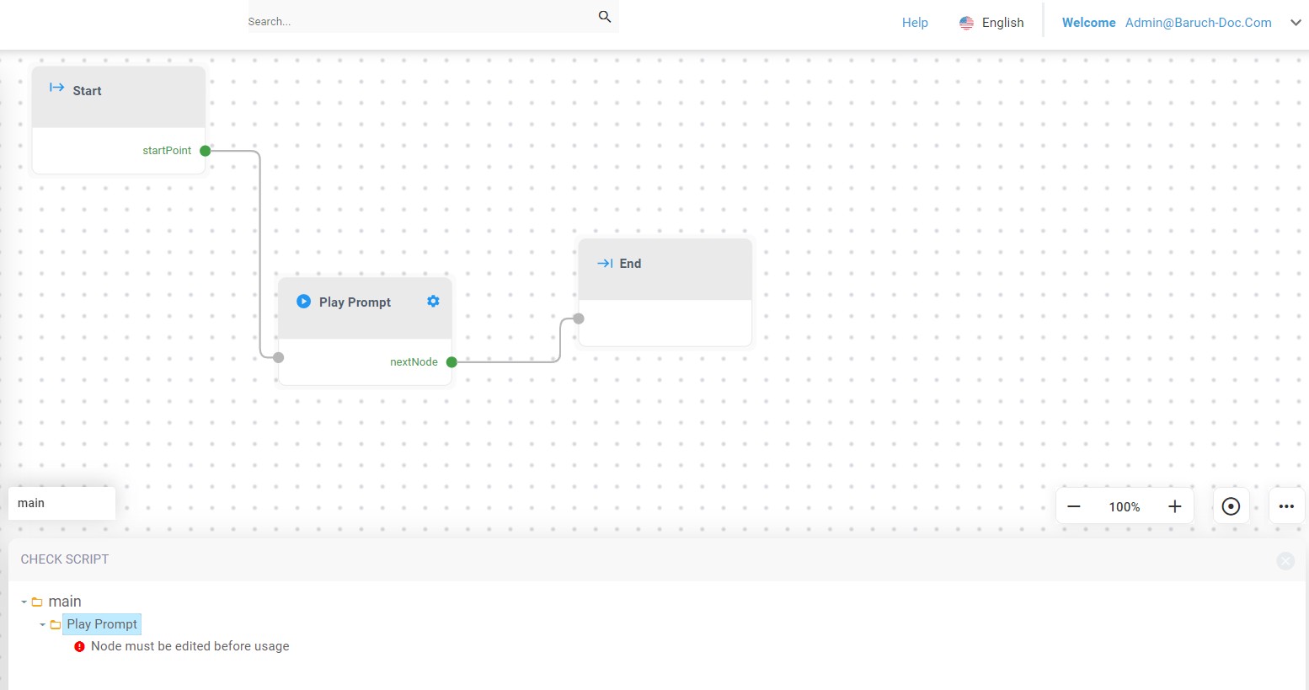Zoom out with the minus button
1309x690 pixels.
1074,506
